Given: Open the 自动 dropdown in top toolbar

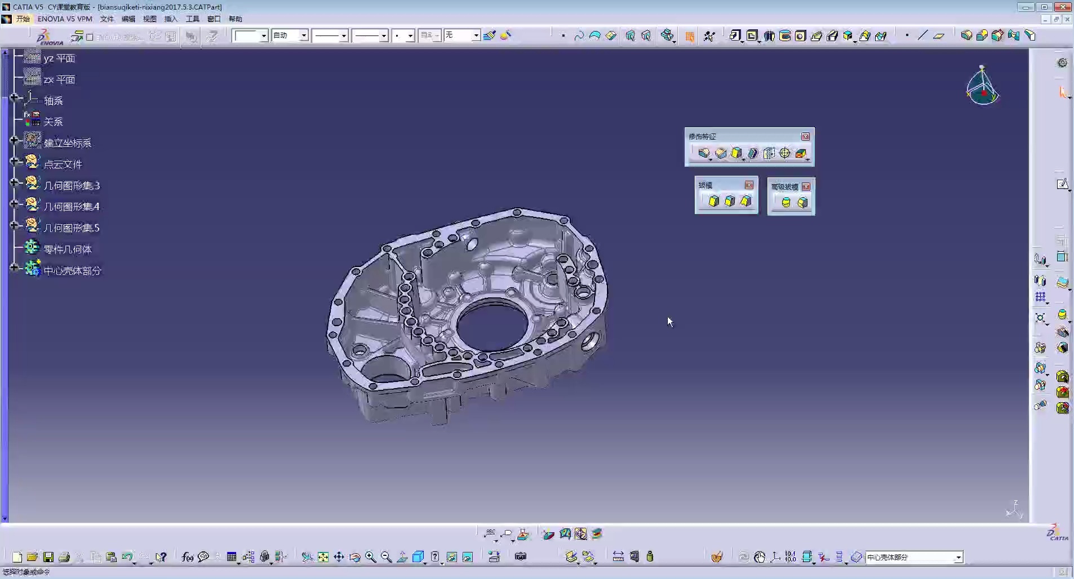Looking at the screenshot, I should [x=303, y=36].
